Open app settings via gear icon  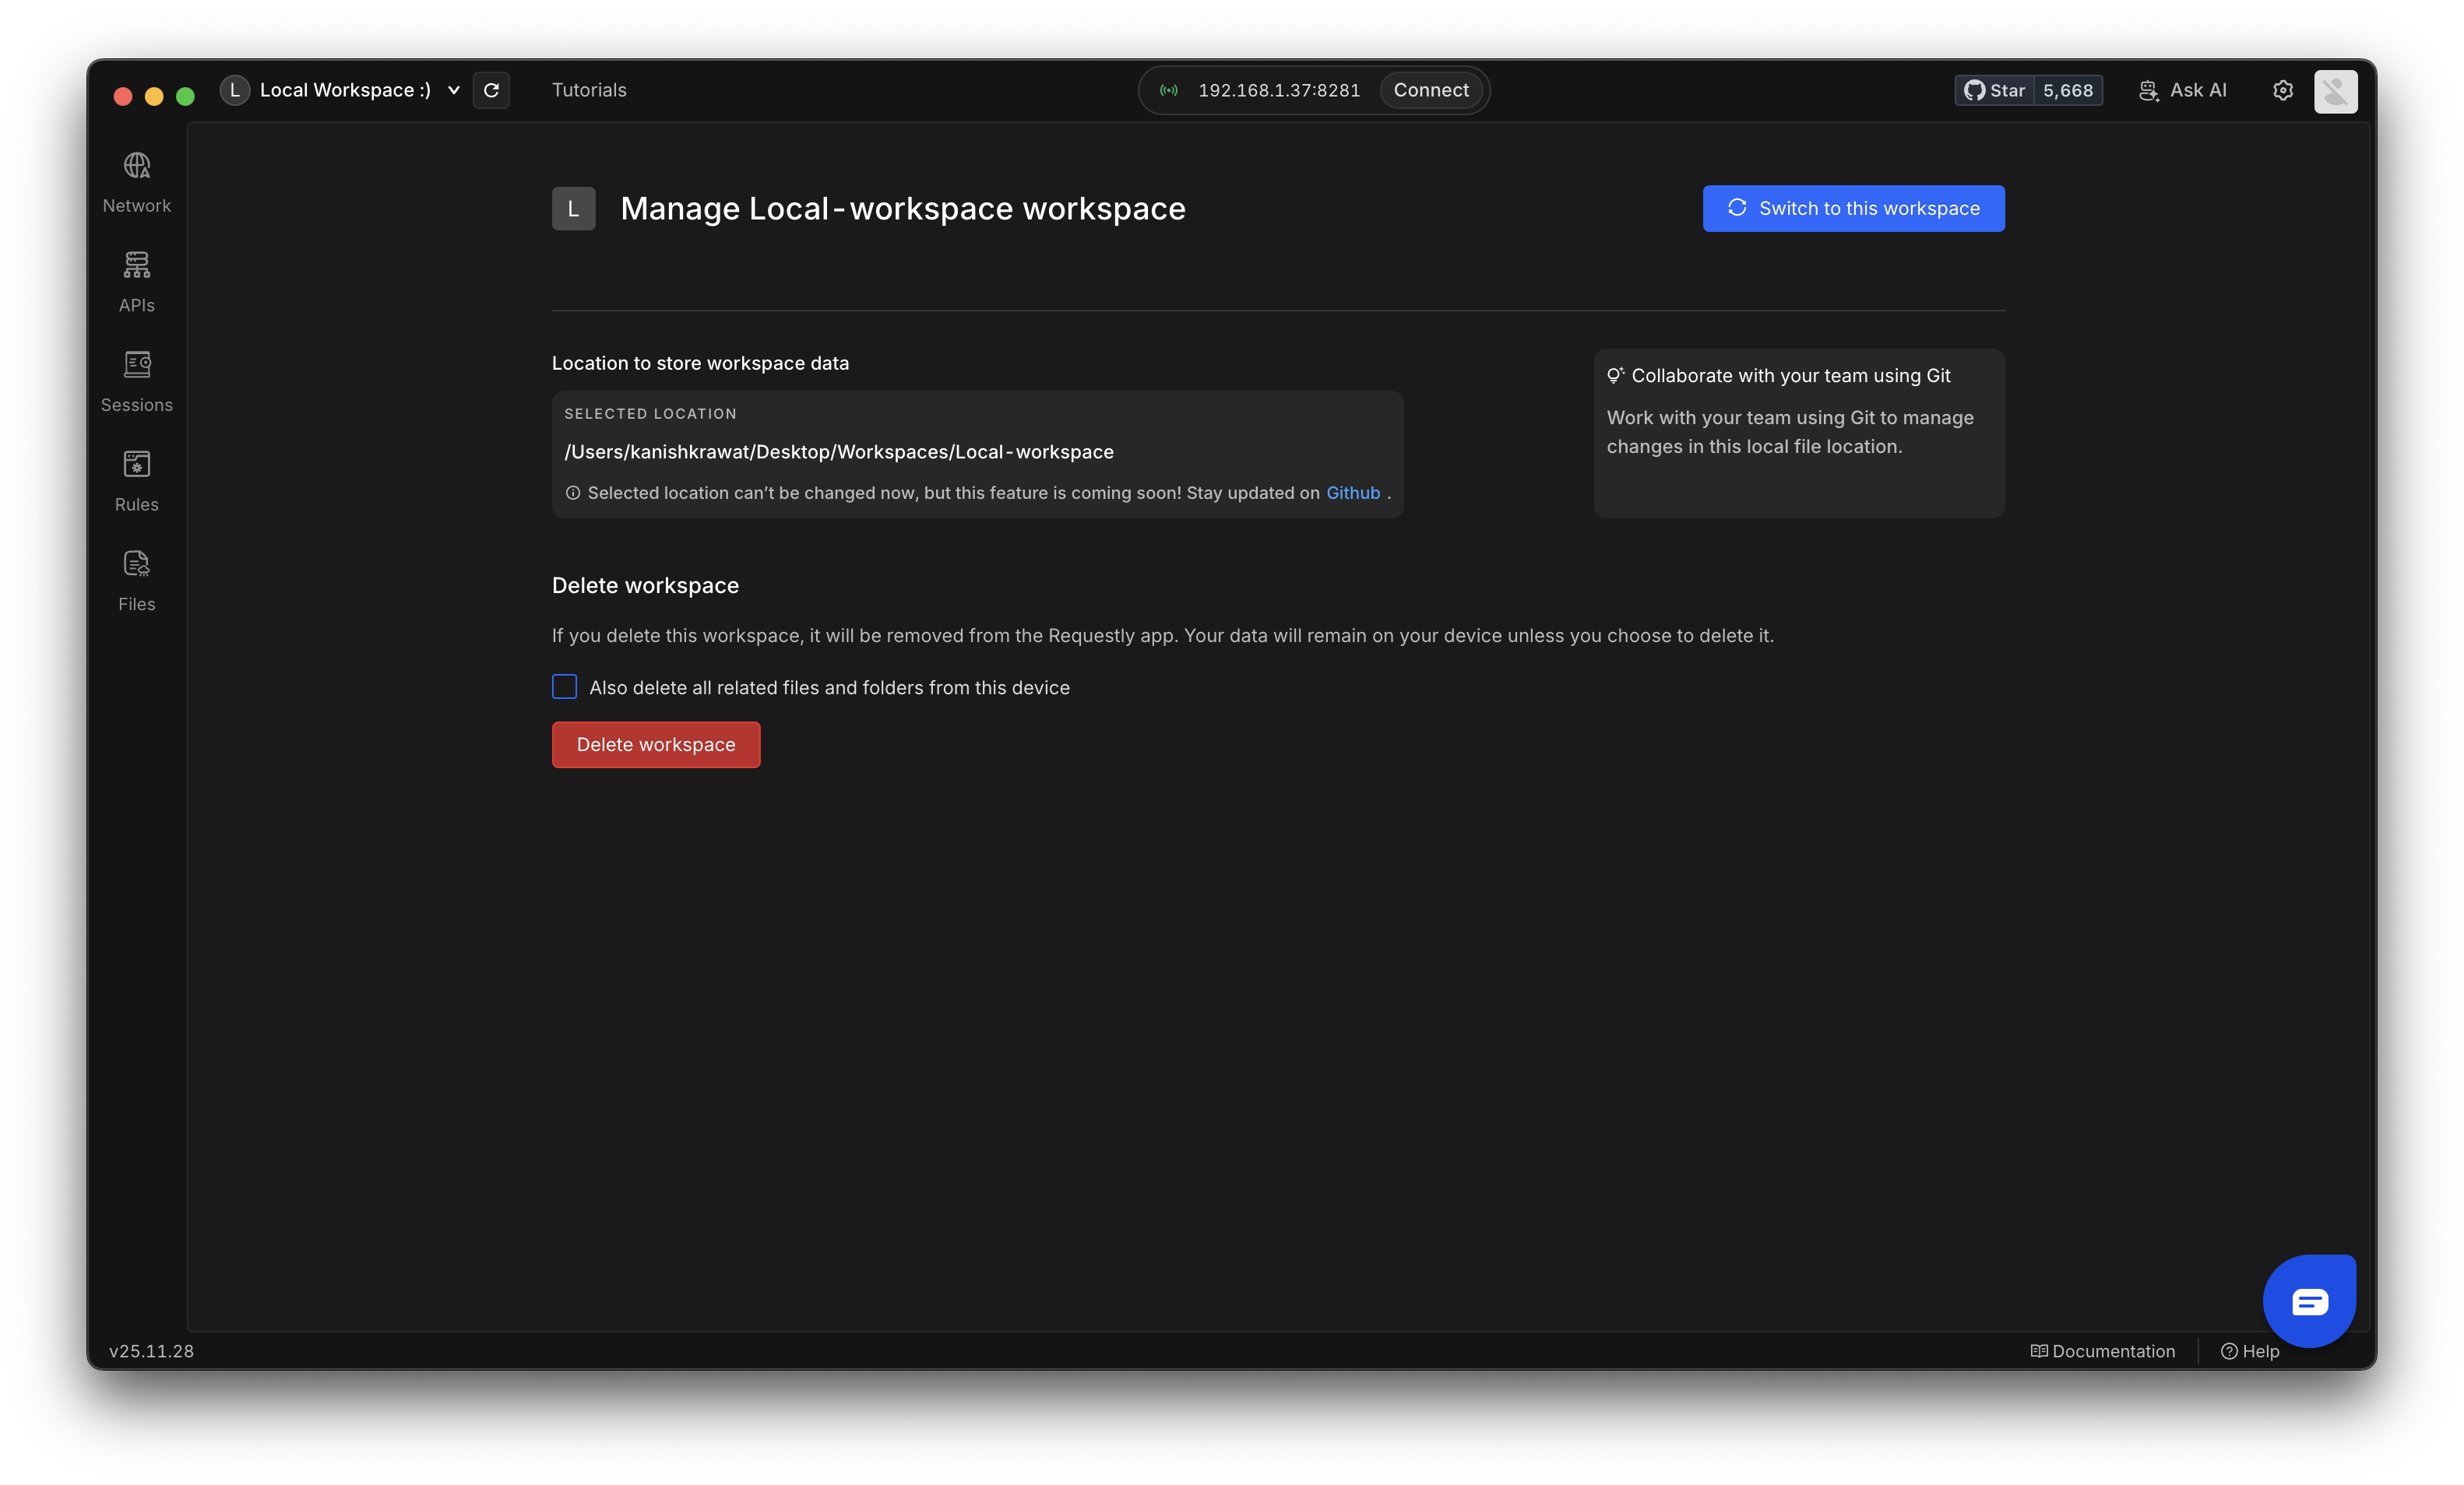tap(2283, 90)
